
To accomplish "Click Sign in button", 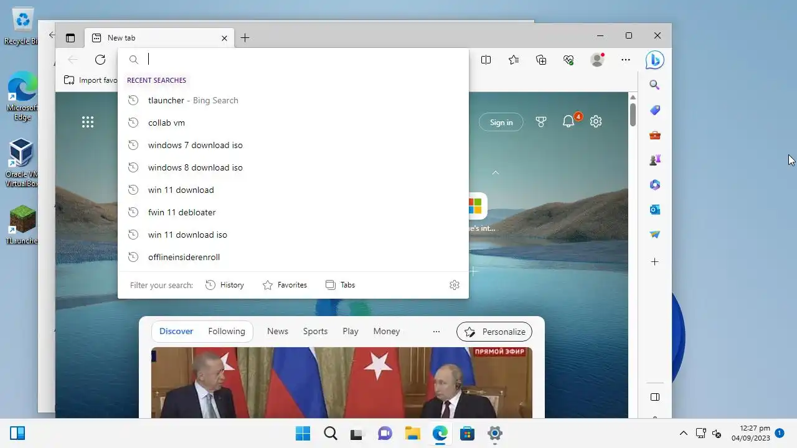I will [x=501, y=123].
